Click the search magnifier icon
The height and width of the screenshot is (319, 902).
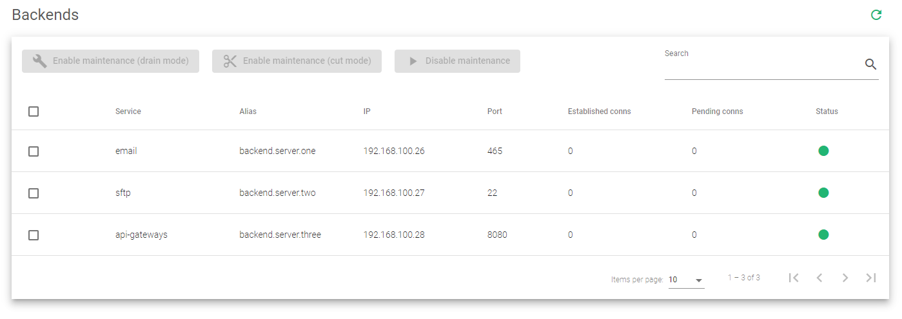pyautogui.click(x=870, y=64)
